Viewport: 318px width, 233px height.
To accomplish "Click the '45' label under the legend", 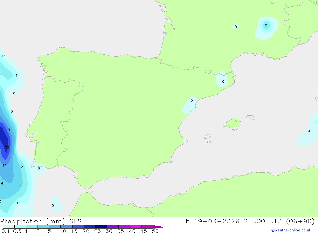I will pyautogui.click(x=144, y=231).
